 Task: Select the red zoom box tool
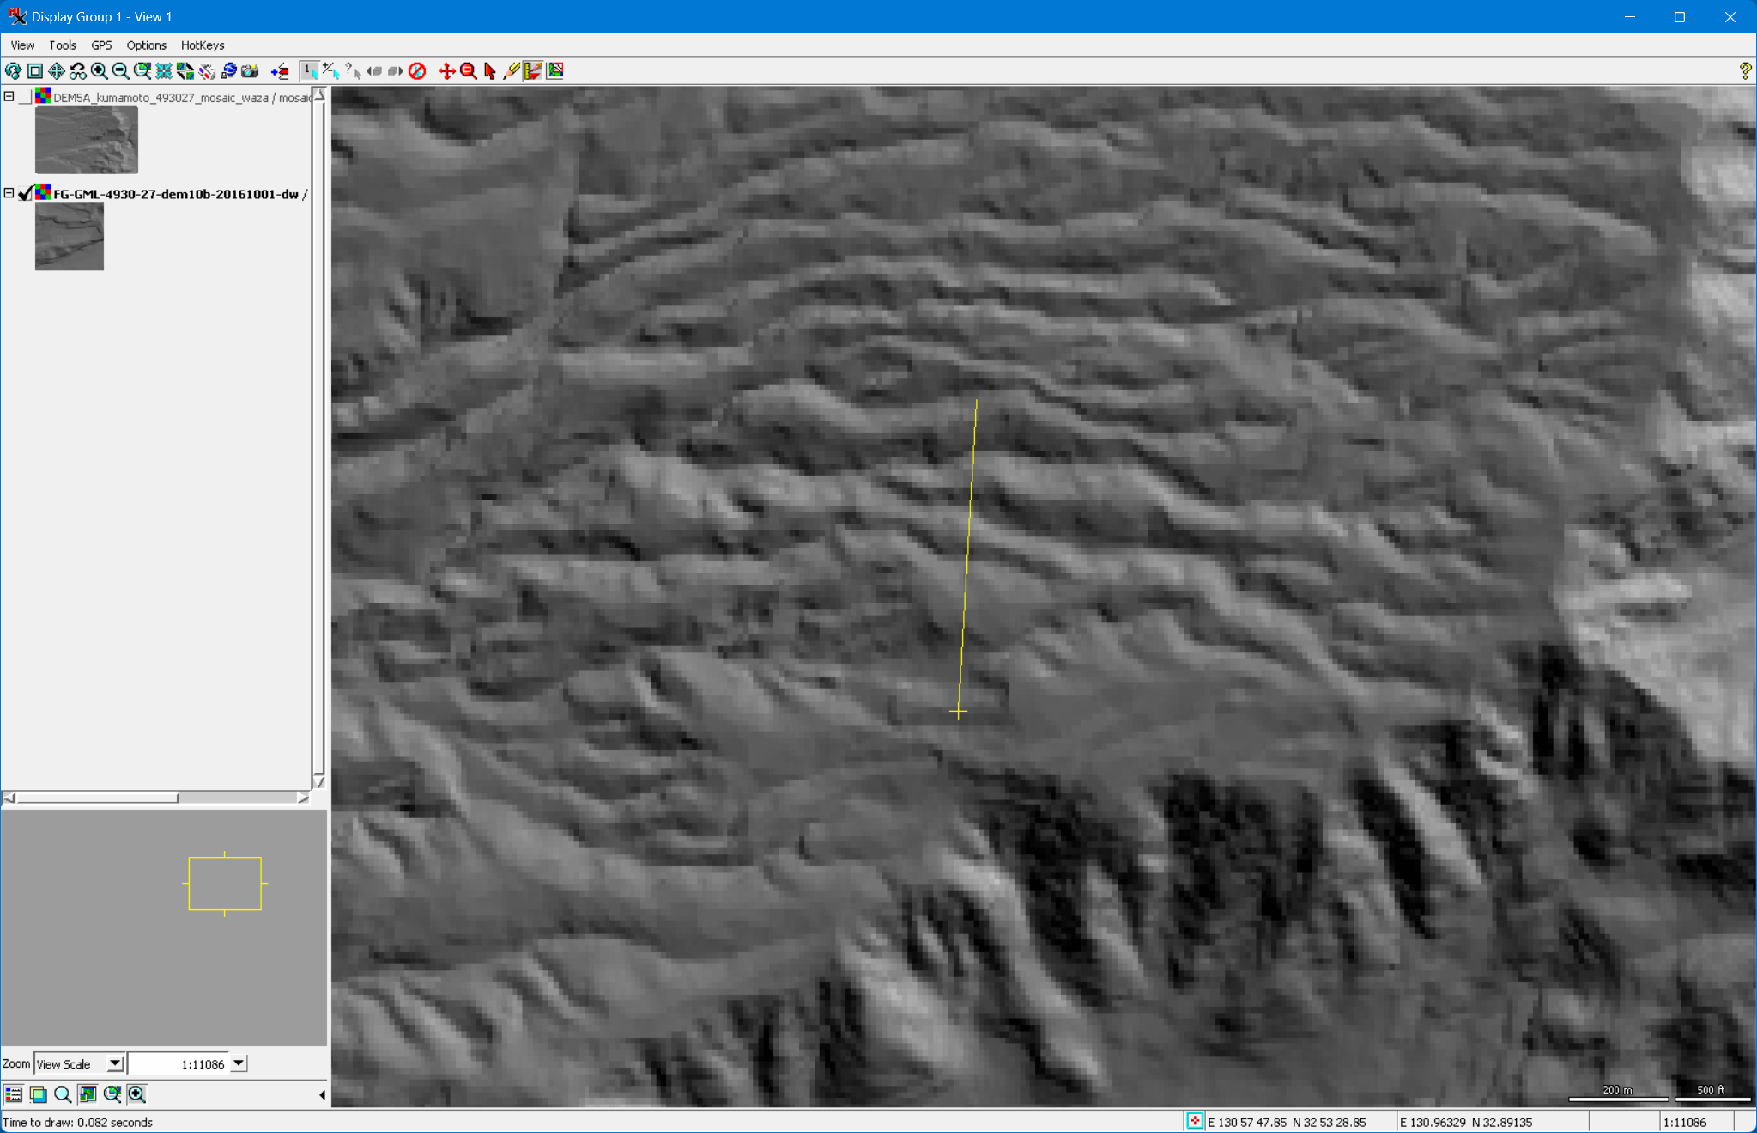coord(469,71)
